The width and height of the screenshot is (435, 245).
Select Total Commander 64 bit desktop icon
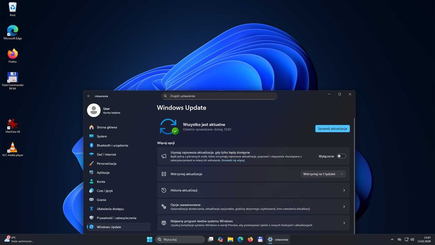13,81
